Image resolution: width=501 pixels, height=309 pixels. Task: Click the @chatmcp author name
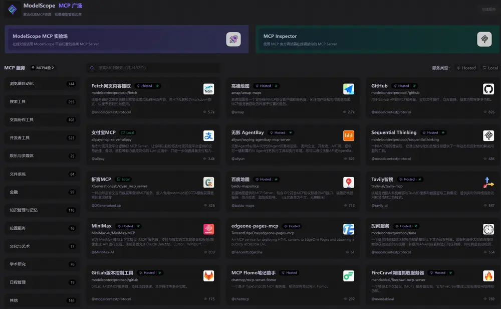(x=240, y=299)
